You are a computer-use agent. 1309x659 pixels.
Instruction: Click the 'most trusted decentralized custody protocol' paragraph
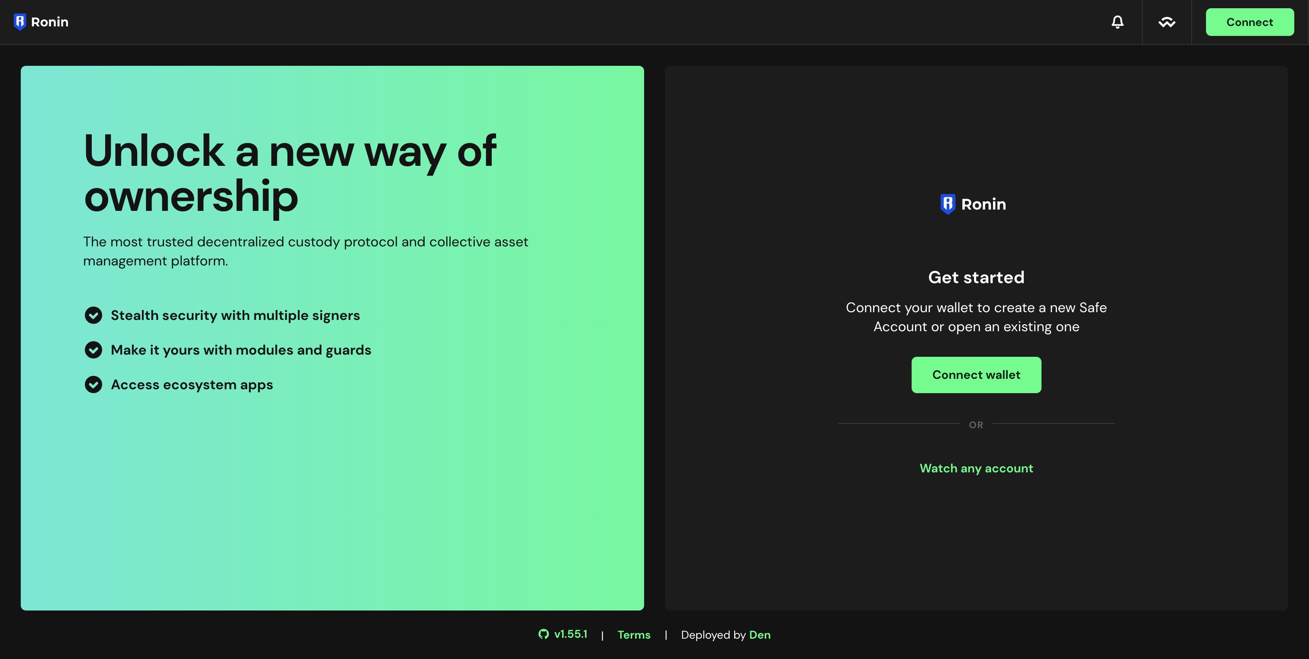point(306,251)
